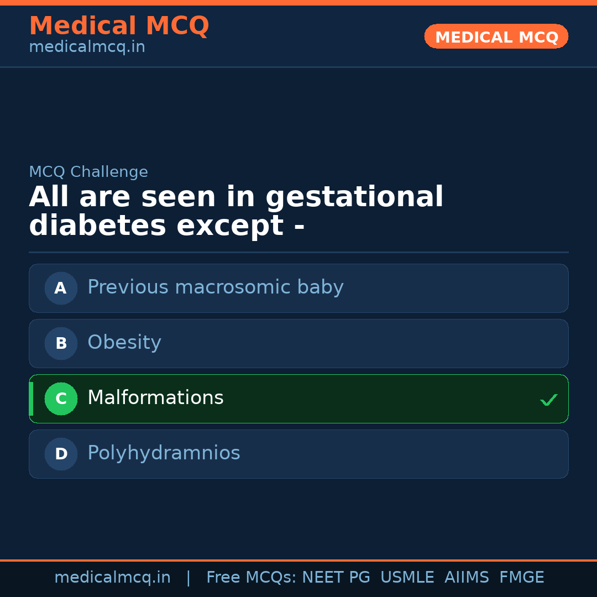Choose the 'Obesity' answer option
The width and height of the screenshot is (597, 597).
pos(124,343)
